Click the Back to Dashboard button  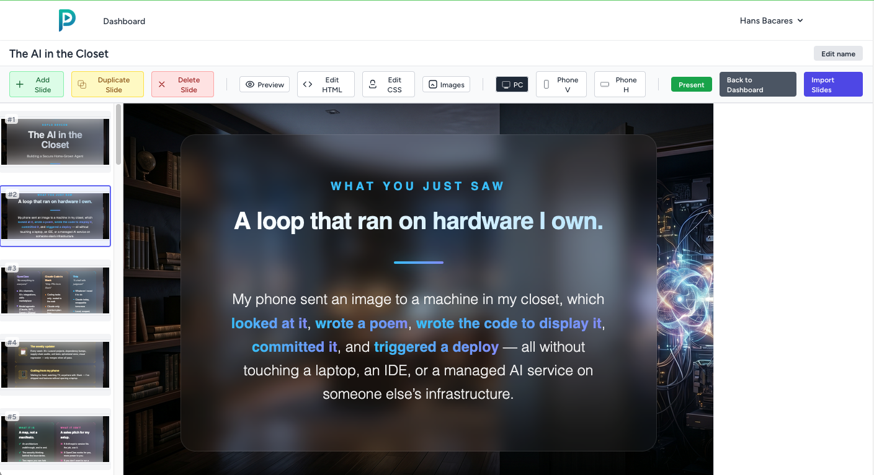tap(757, 84)
